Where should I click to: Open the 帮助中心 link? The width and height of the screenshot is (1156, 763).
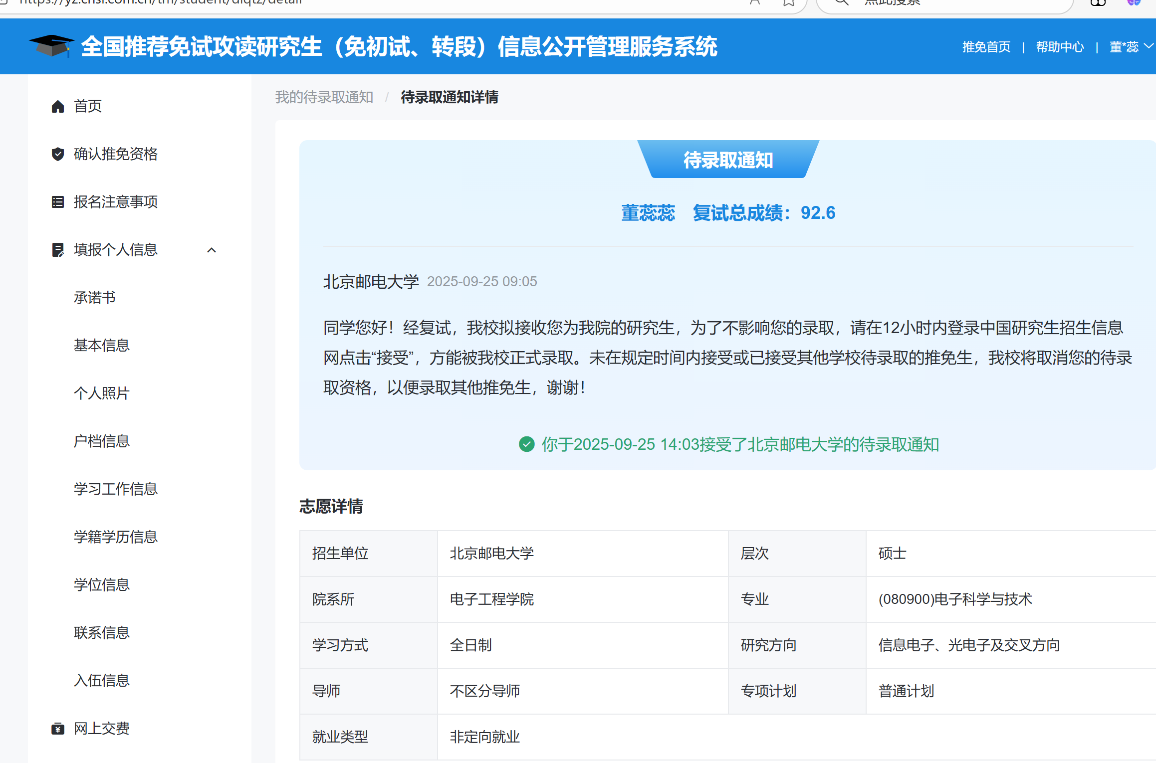(x=1060, y=47)
